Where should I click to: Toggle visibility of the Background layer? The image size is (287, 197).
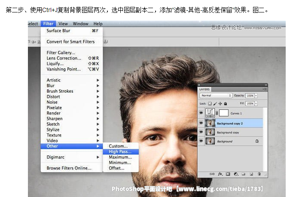[x=201, y=141]
